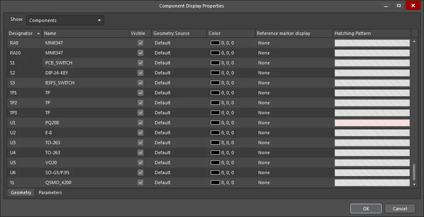
Task: Click the hatching pattern for RA9
Action: pos(372,43)
